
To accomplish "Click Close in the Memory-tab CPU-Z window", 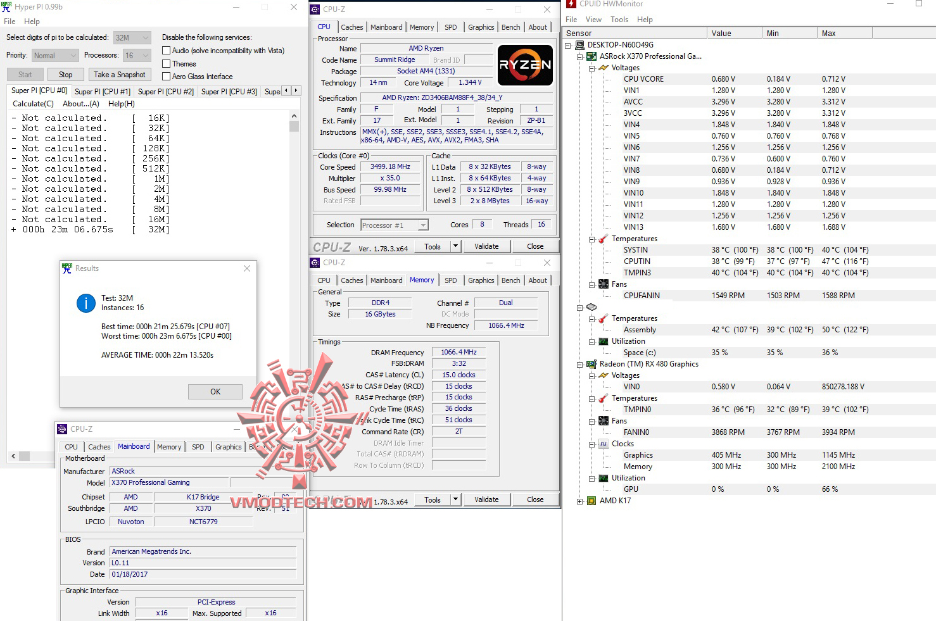I will pos(535,499).
